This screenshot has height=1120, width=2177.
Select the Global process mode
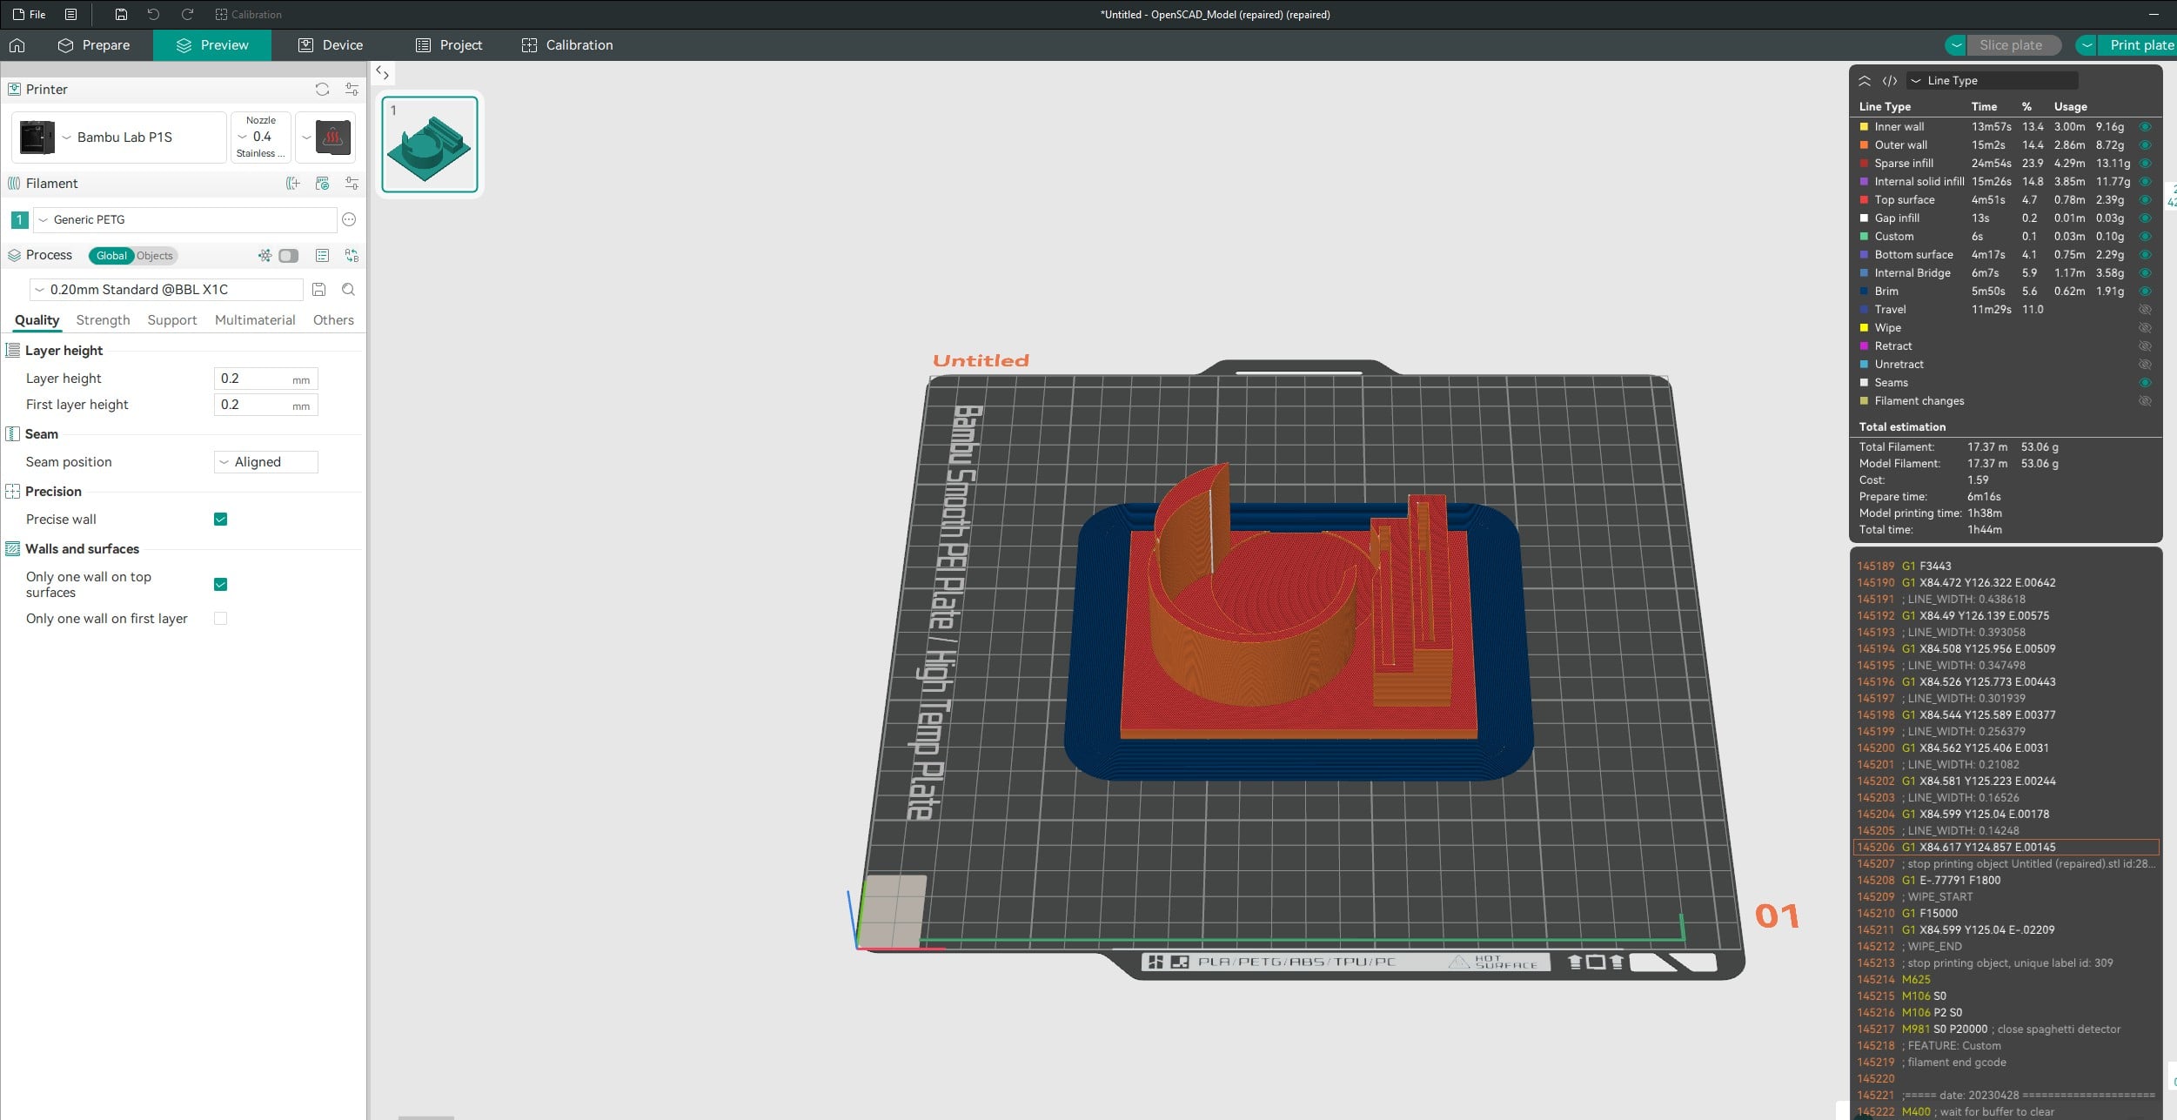(111, 255)
